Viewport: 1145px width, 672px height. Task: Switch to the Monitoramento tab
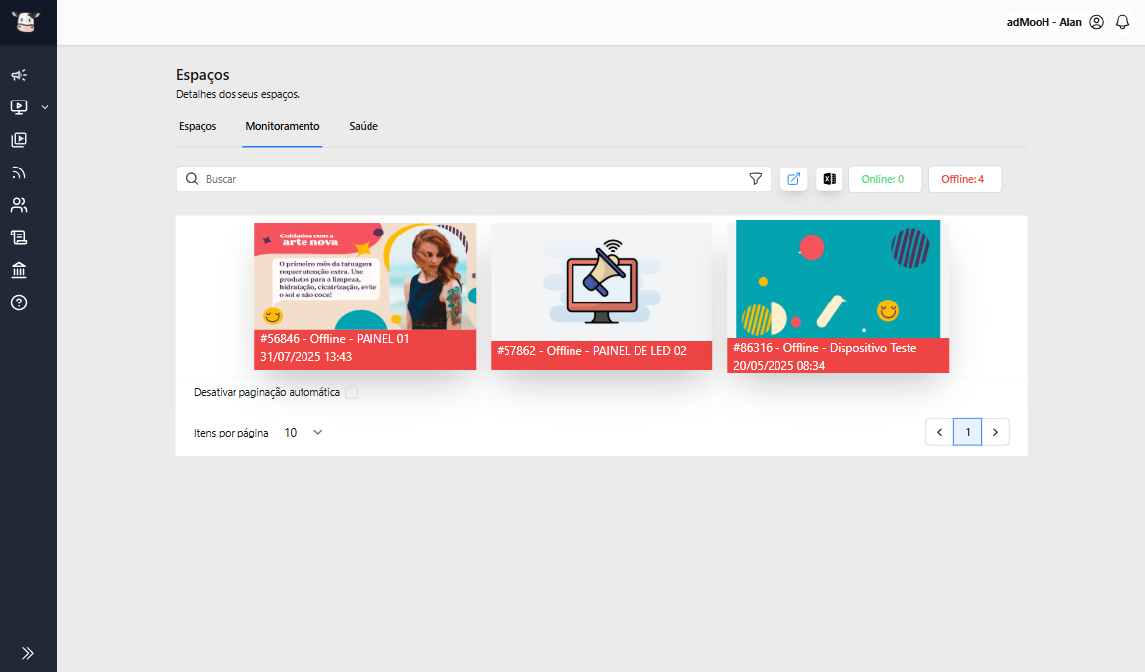pyautogui.click(x=283, y=126)
